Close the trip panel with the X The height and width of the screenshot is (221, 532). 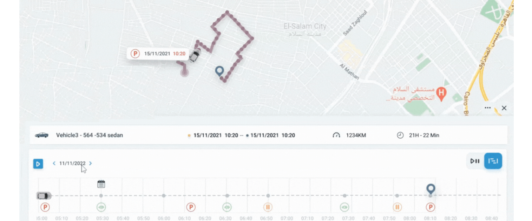click(504, 108)
